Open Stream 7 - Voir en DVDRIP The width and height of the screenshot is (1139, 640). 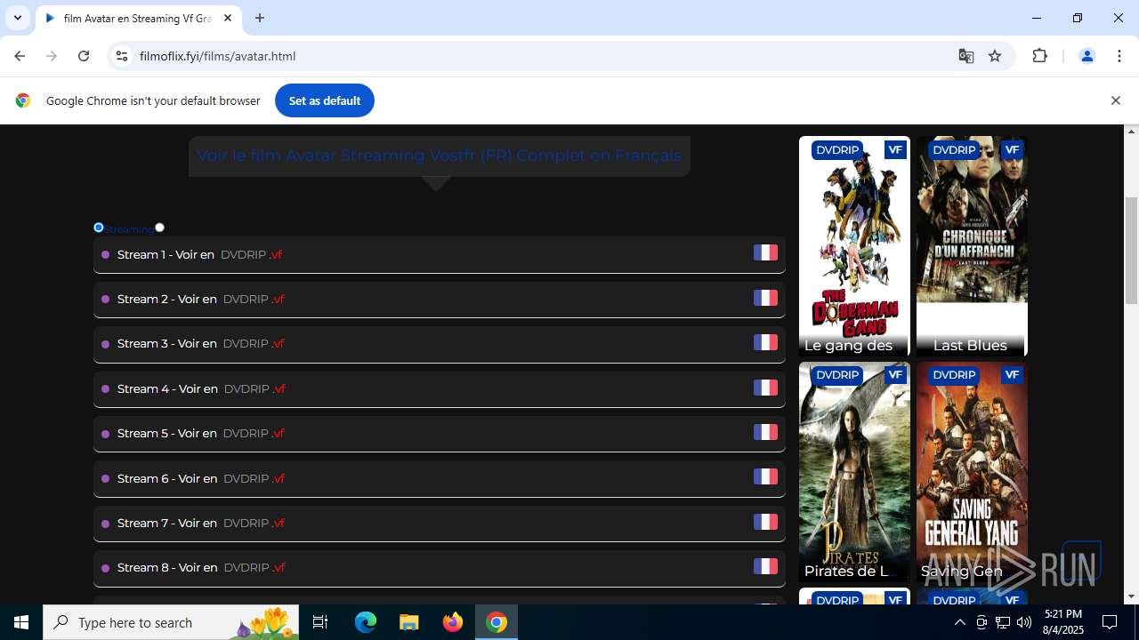click(439, 523)
